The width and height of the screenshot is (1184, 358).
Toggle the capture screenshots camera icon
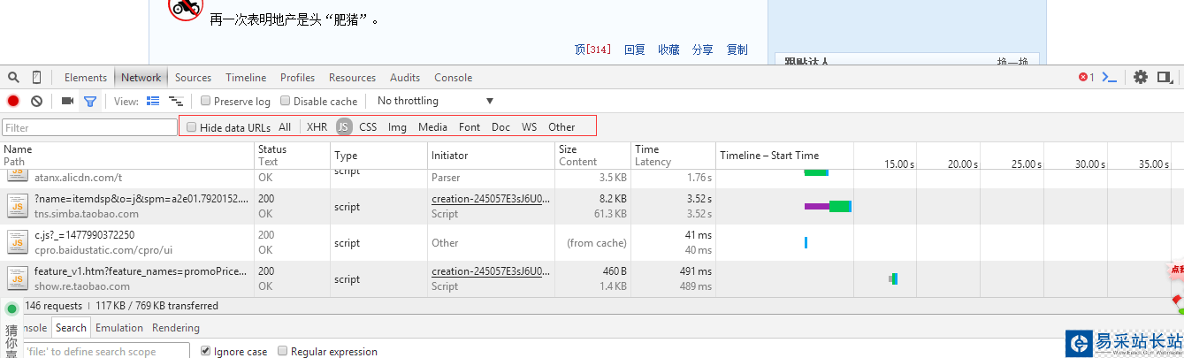(67, 101)
